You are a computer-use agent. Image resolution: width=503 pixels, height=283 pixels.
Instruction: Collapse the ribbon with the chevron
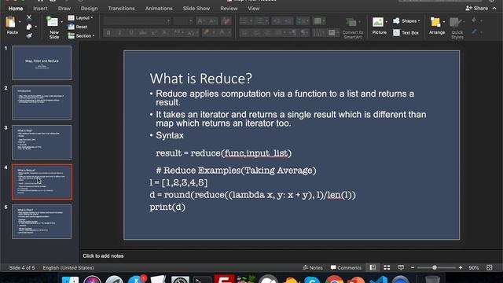point(494,9)
